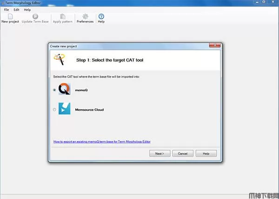
Task: Click the memoQ label text
Action: [x=81, y=90]
